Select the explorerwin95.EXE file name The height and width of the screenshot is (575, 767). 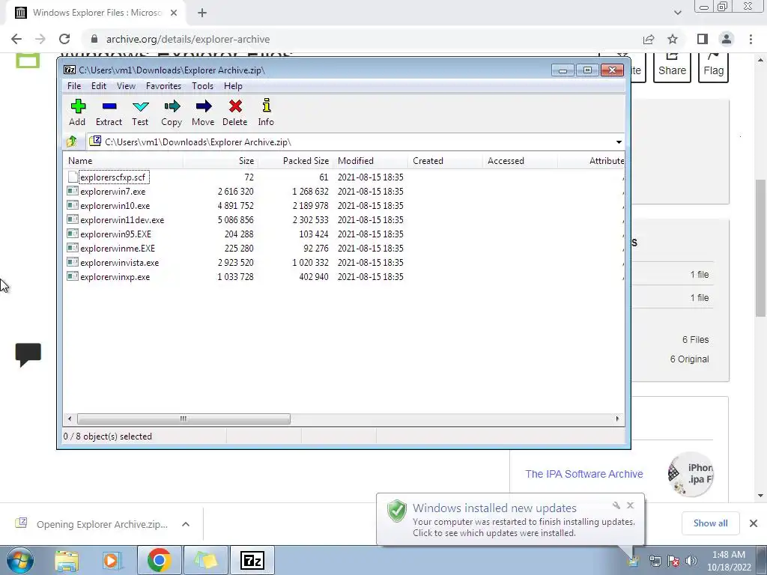(x=116, y=234)
